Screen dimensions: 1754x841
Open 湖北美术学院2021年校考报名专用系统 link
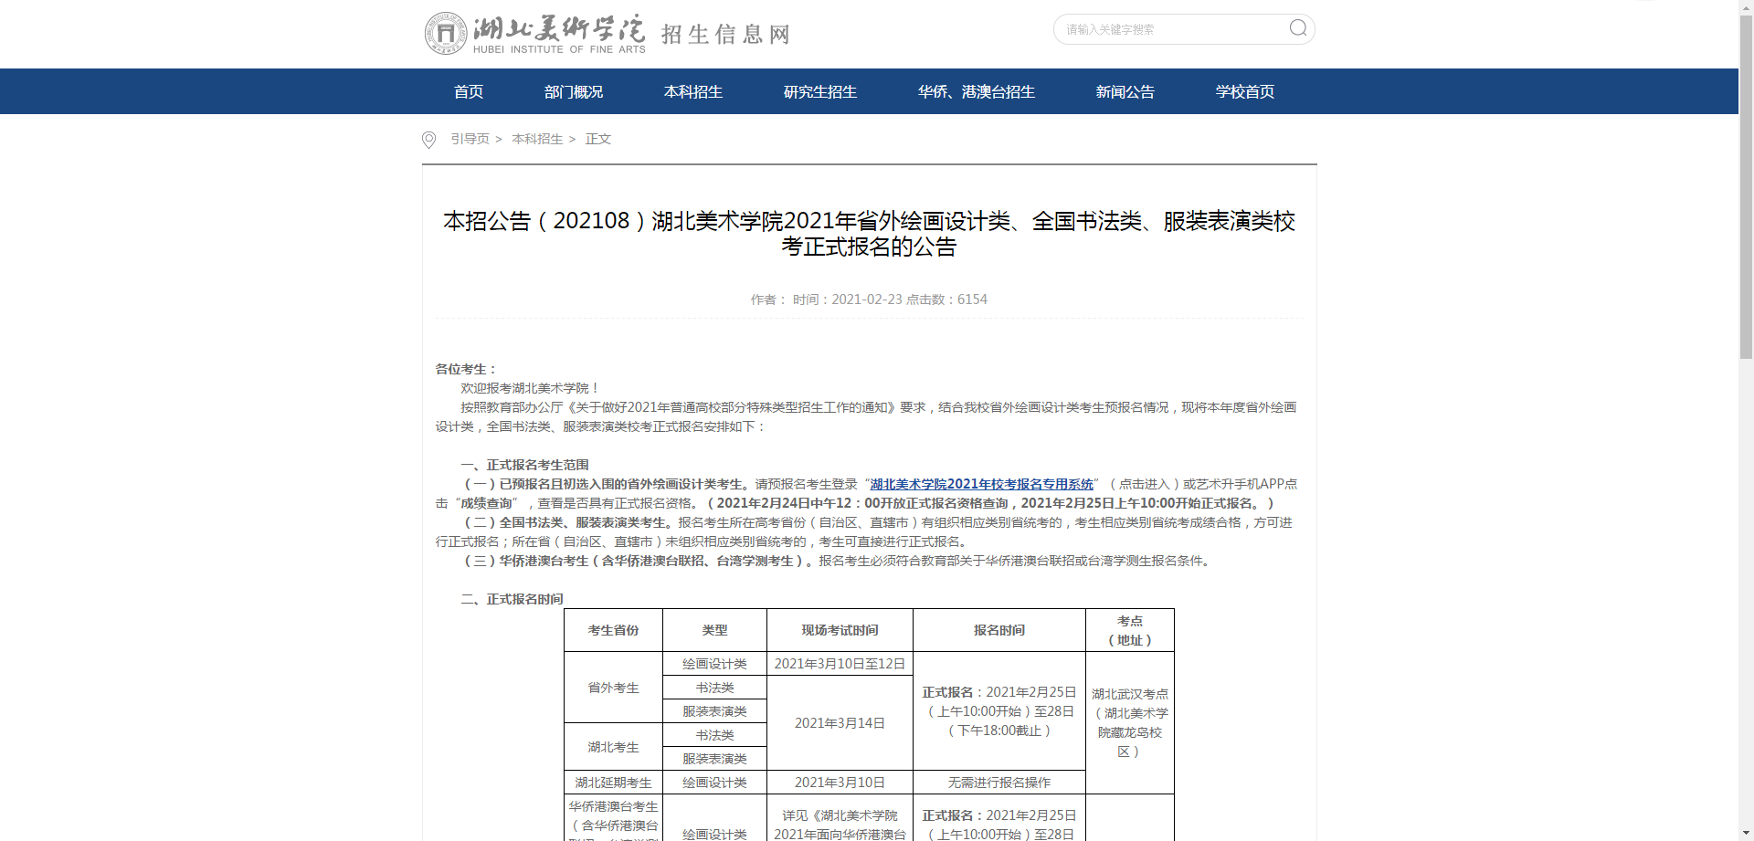pos(982,484)
